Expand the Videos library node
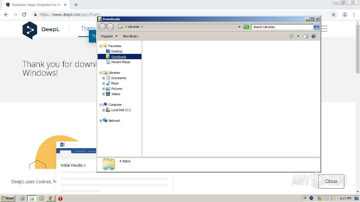Viewport: 360px width, 202px height. click(x=103, y=94)
